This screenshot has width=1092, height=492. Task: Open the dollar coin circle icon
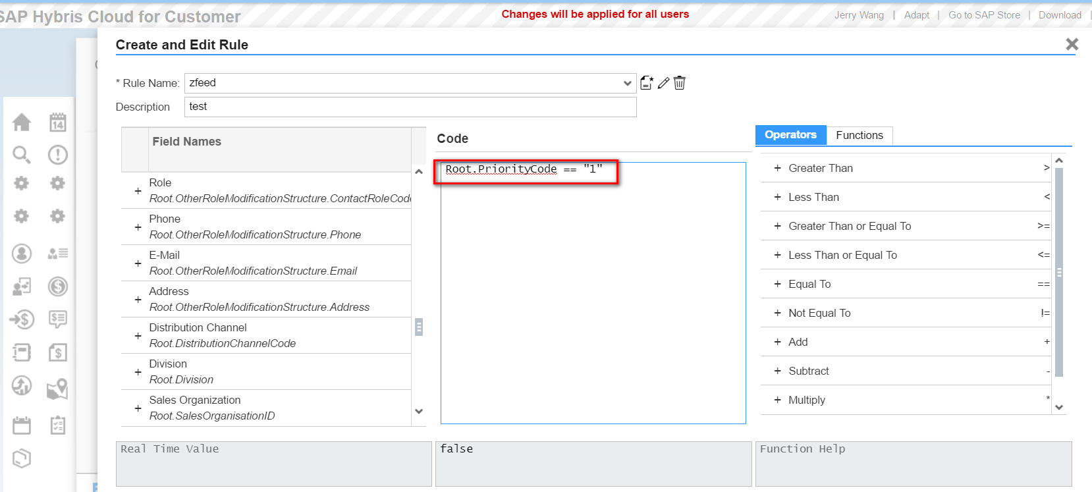pyautogui.click(x=58, y=287)
